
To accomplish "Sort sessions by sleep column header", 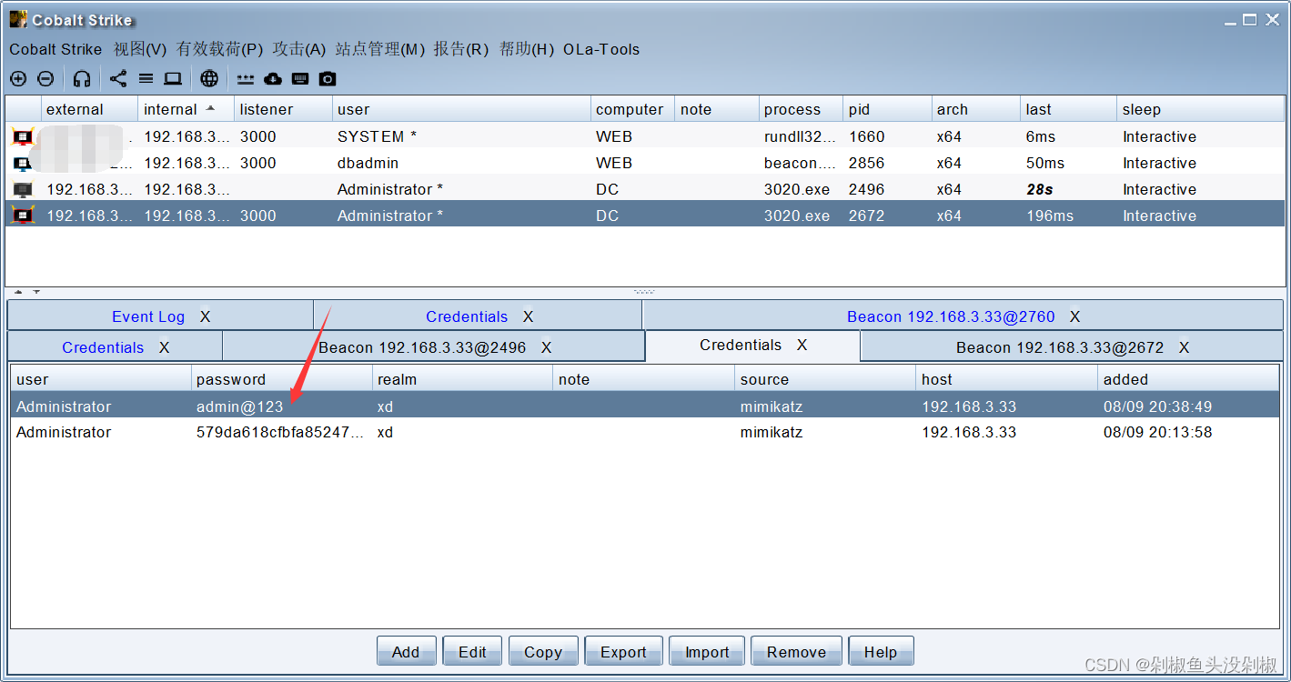I will coord(1200,109).
